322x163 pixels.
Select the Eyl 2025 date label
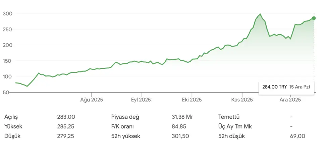[140, 100]
